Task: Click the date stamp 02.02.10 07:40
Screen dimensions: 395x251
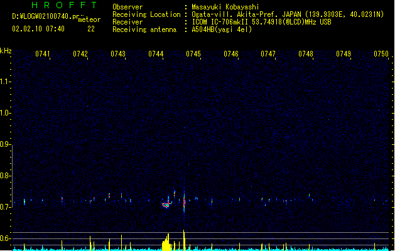Action: click(x=38, y=29)
